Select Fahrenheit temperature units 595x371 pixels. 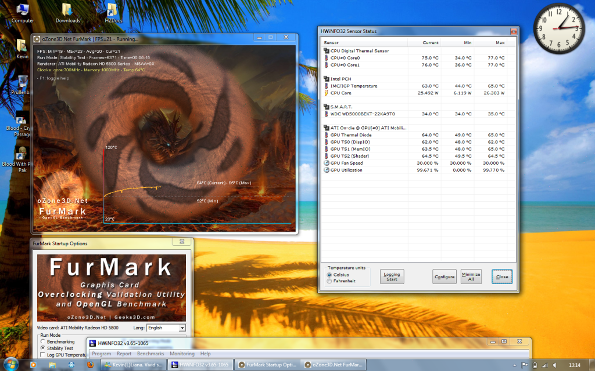pyautogui.click(x=329, y=281)
